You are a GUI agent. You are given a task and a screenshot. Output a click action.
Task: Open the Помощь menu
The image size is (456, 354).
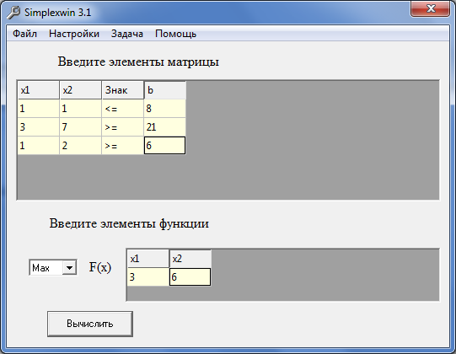(x=175, y=34)
